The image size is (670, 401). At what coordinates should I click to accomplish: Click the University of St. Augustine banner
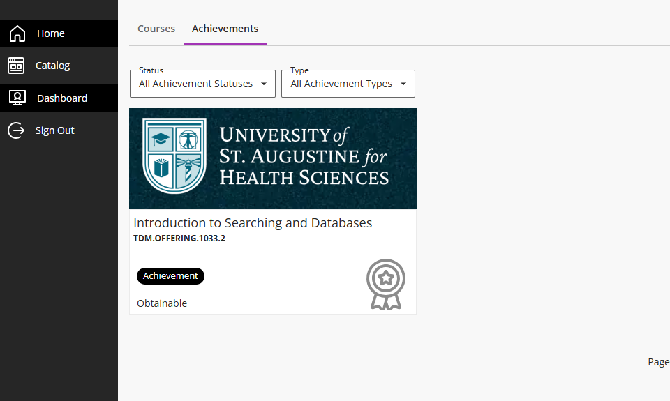click(x=273, y=158)
